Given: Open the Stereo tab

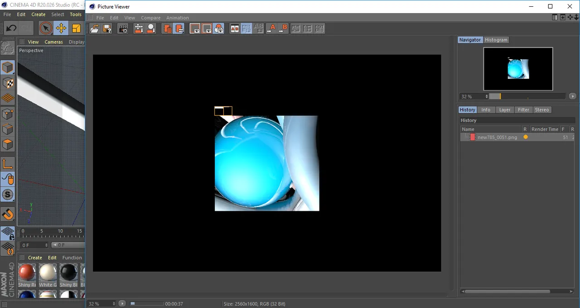Looking at the screenshot, I should tap(542, 110).
